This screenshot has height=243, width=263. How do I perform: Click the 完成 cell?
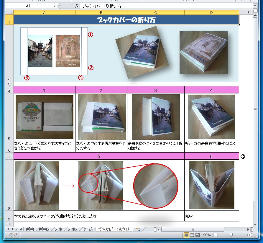point(211,216)
